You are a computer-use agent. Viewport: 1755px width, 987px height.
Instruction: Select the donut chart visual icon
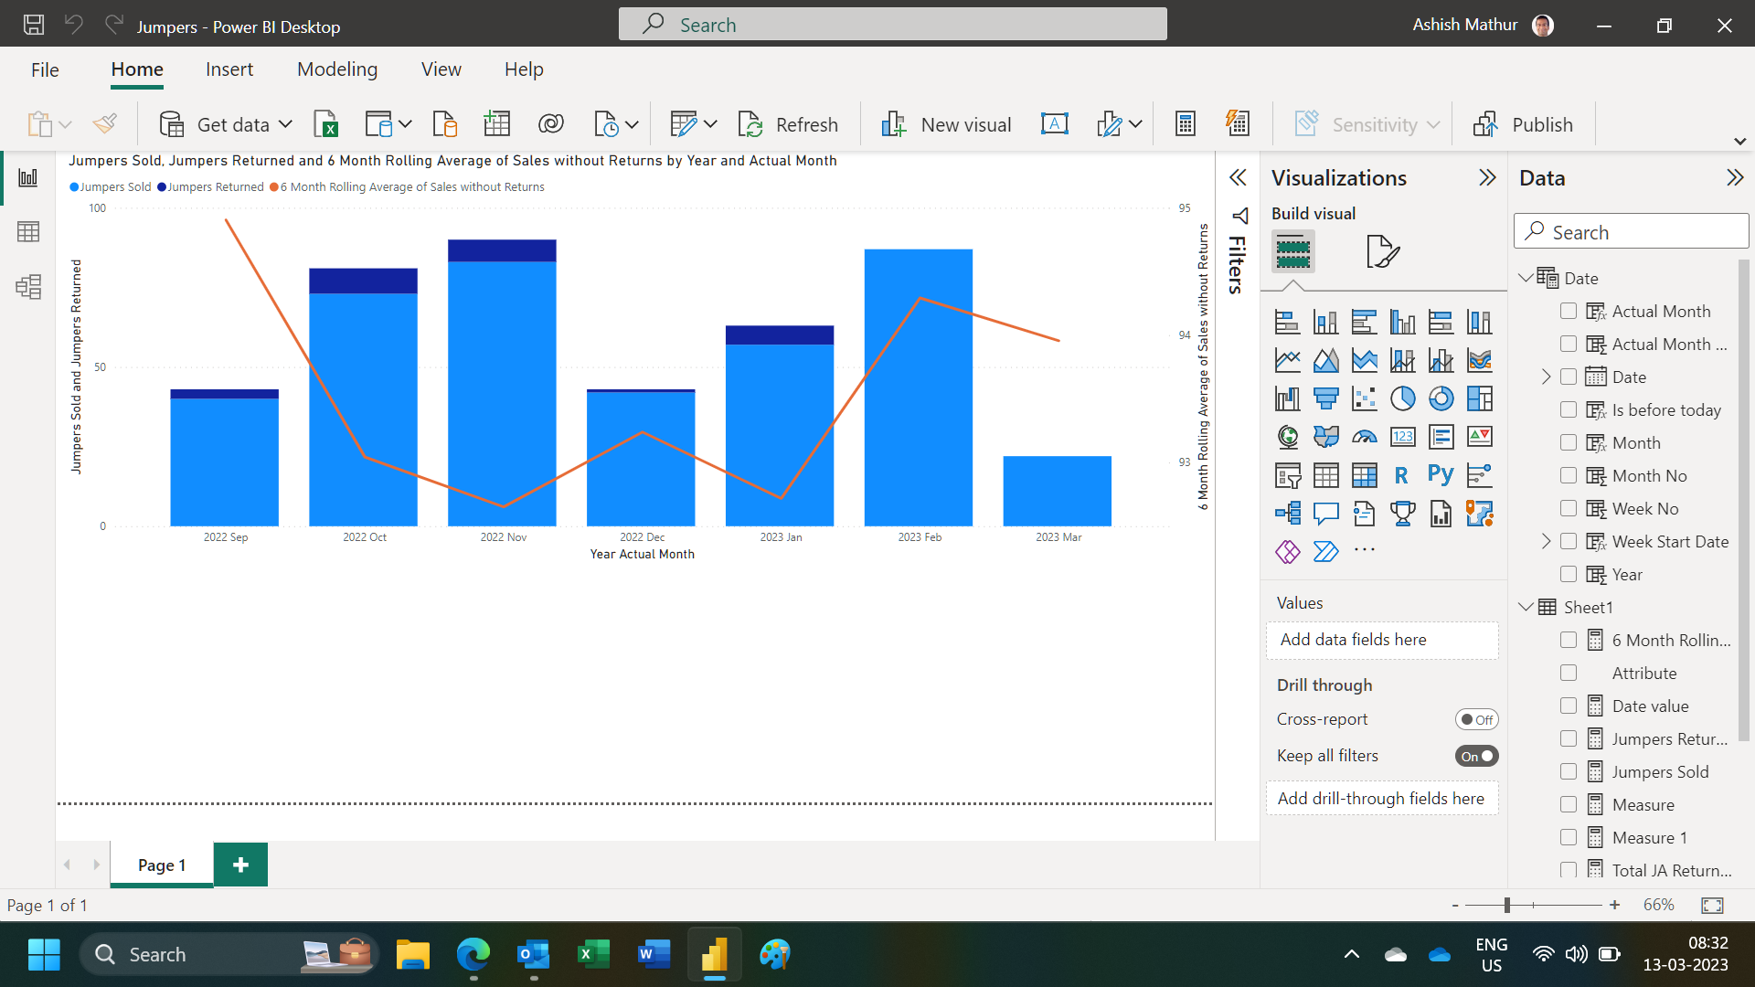coord(1441,398)
